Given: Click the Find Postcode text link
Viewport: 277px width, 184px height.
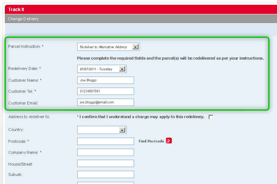Looking at the screenshot, I should coord(151,141).
